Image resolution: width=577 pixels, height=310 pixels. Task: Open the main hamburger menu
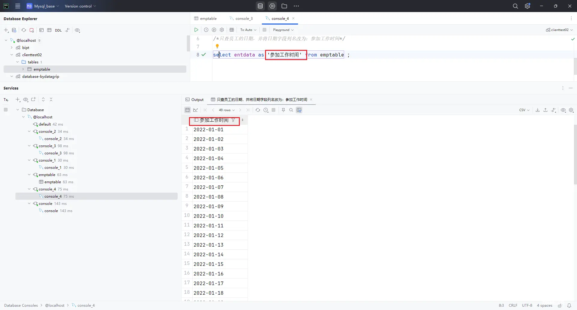pos(18,6)
